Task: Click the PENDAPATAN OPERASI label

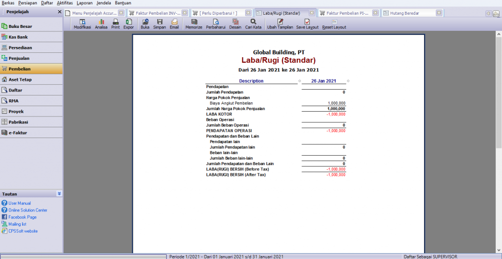Action: pyautogui.click(x=229, y=131)
